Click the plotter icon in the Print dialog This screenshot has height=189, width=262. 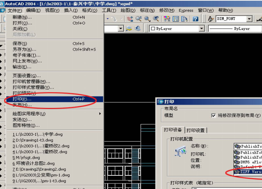tap(181, 151)
